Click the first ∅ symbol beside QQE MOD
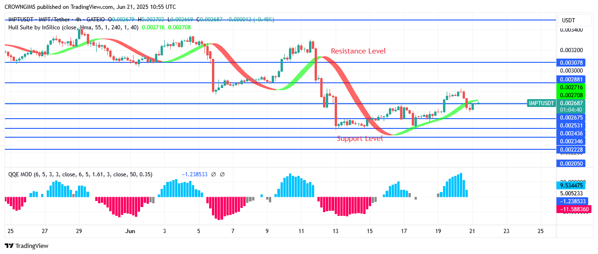 pyautogui.click(x=213, y=174)
